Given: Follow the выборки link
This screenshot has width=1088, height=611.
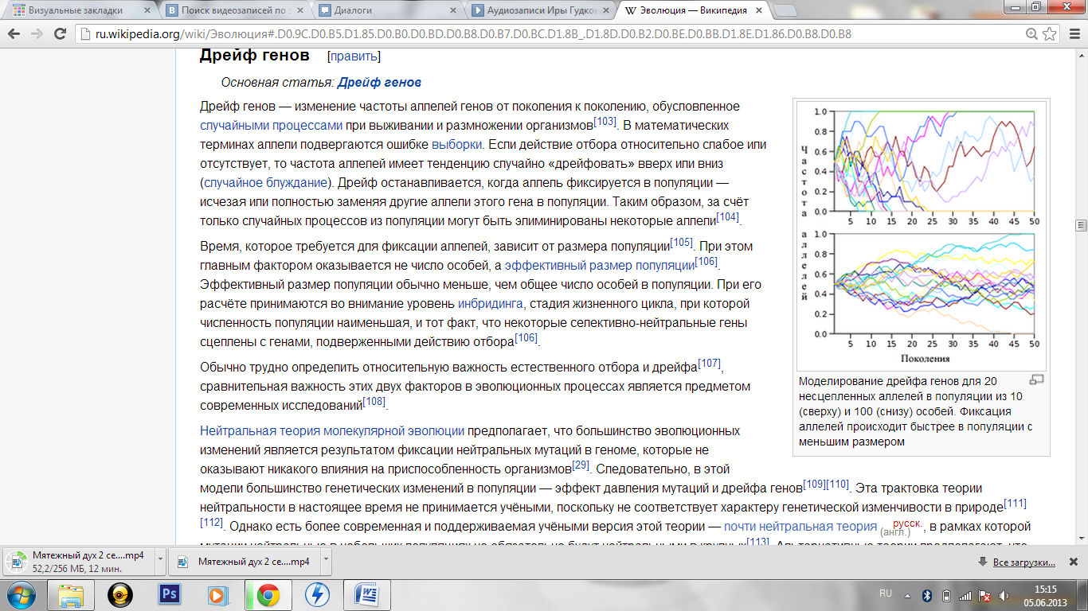Looking at the screenshot, I should 456,145.
